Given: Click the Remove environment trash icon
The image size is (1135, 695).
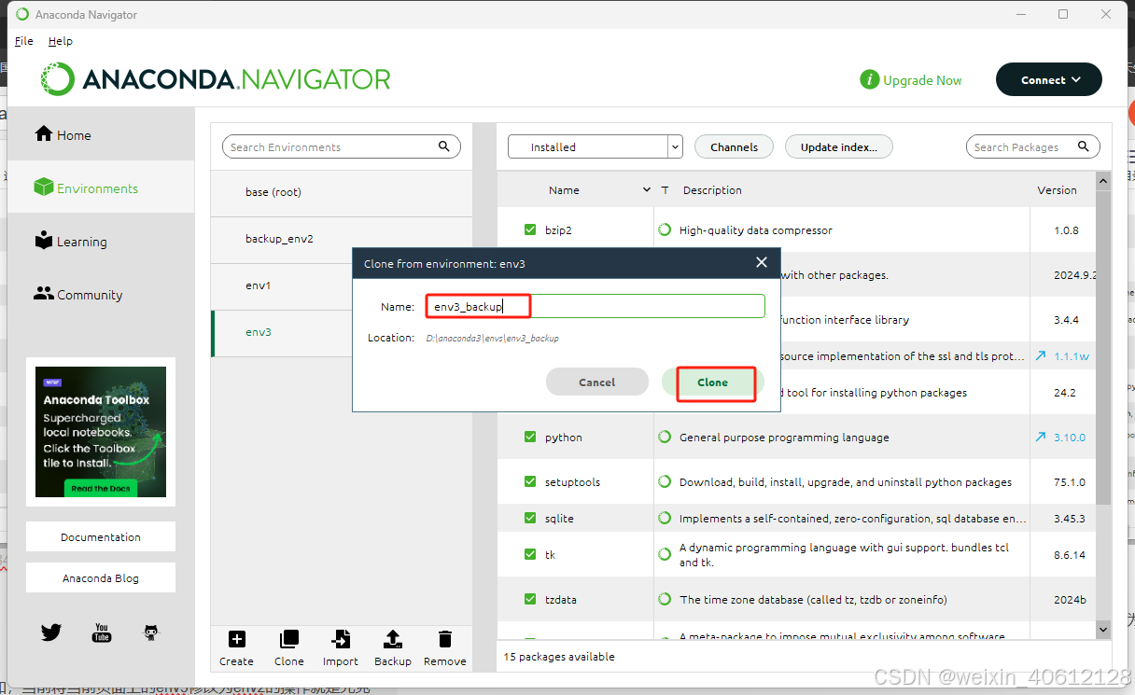Looking at the screenshot, I should pos(445,639).
